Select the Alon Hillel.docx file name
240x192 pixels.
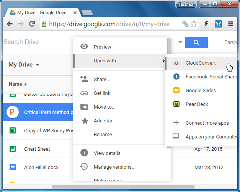41,168
